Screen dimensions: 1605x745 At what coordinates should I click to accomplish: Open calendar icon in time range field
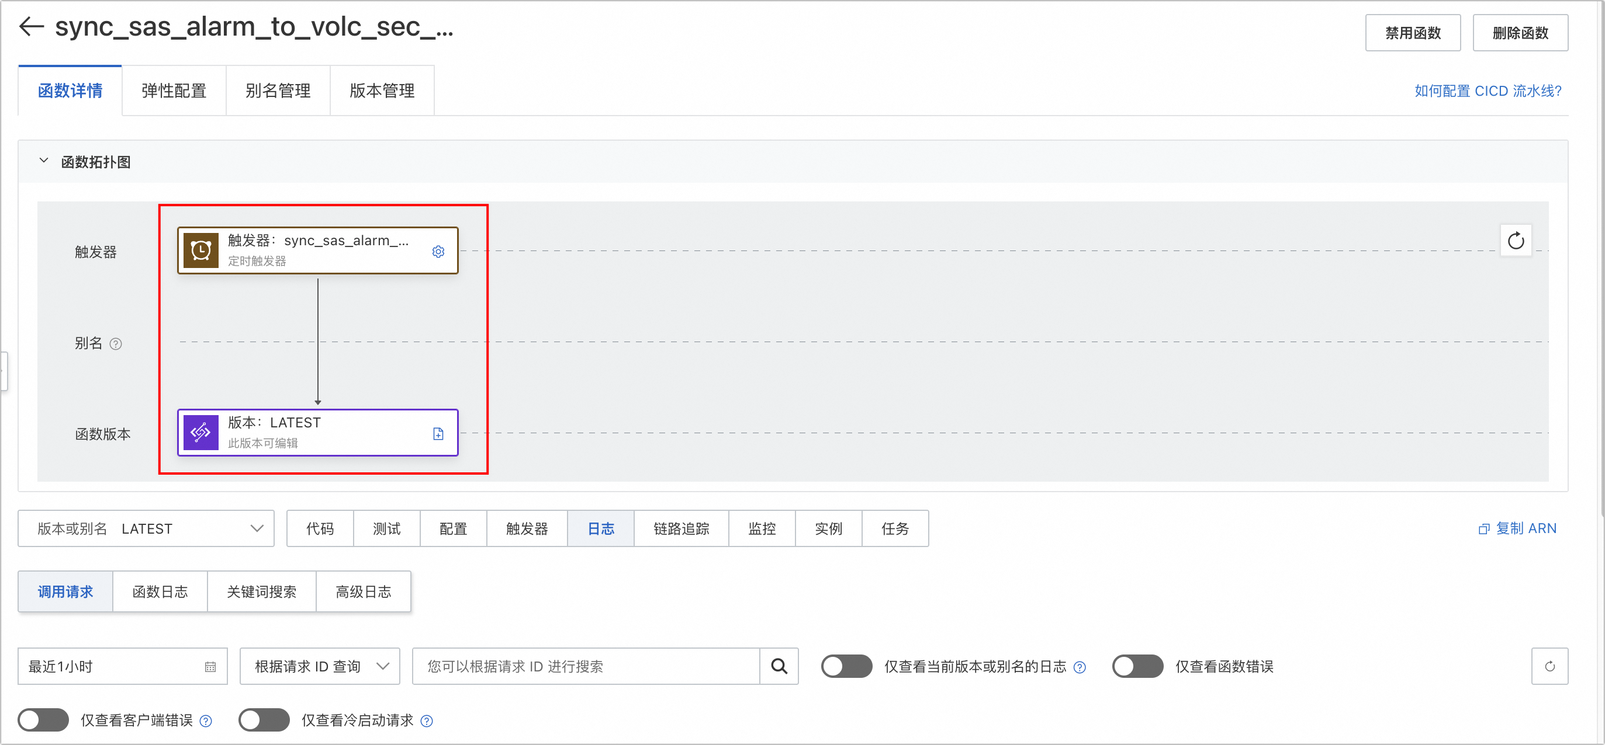(210, 667)
